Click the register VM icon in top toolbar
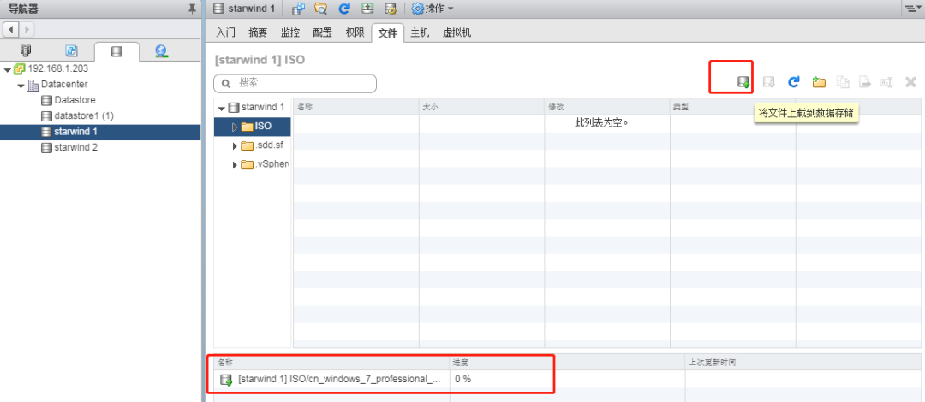 (299, 9)
